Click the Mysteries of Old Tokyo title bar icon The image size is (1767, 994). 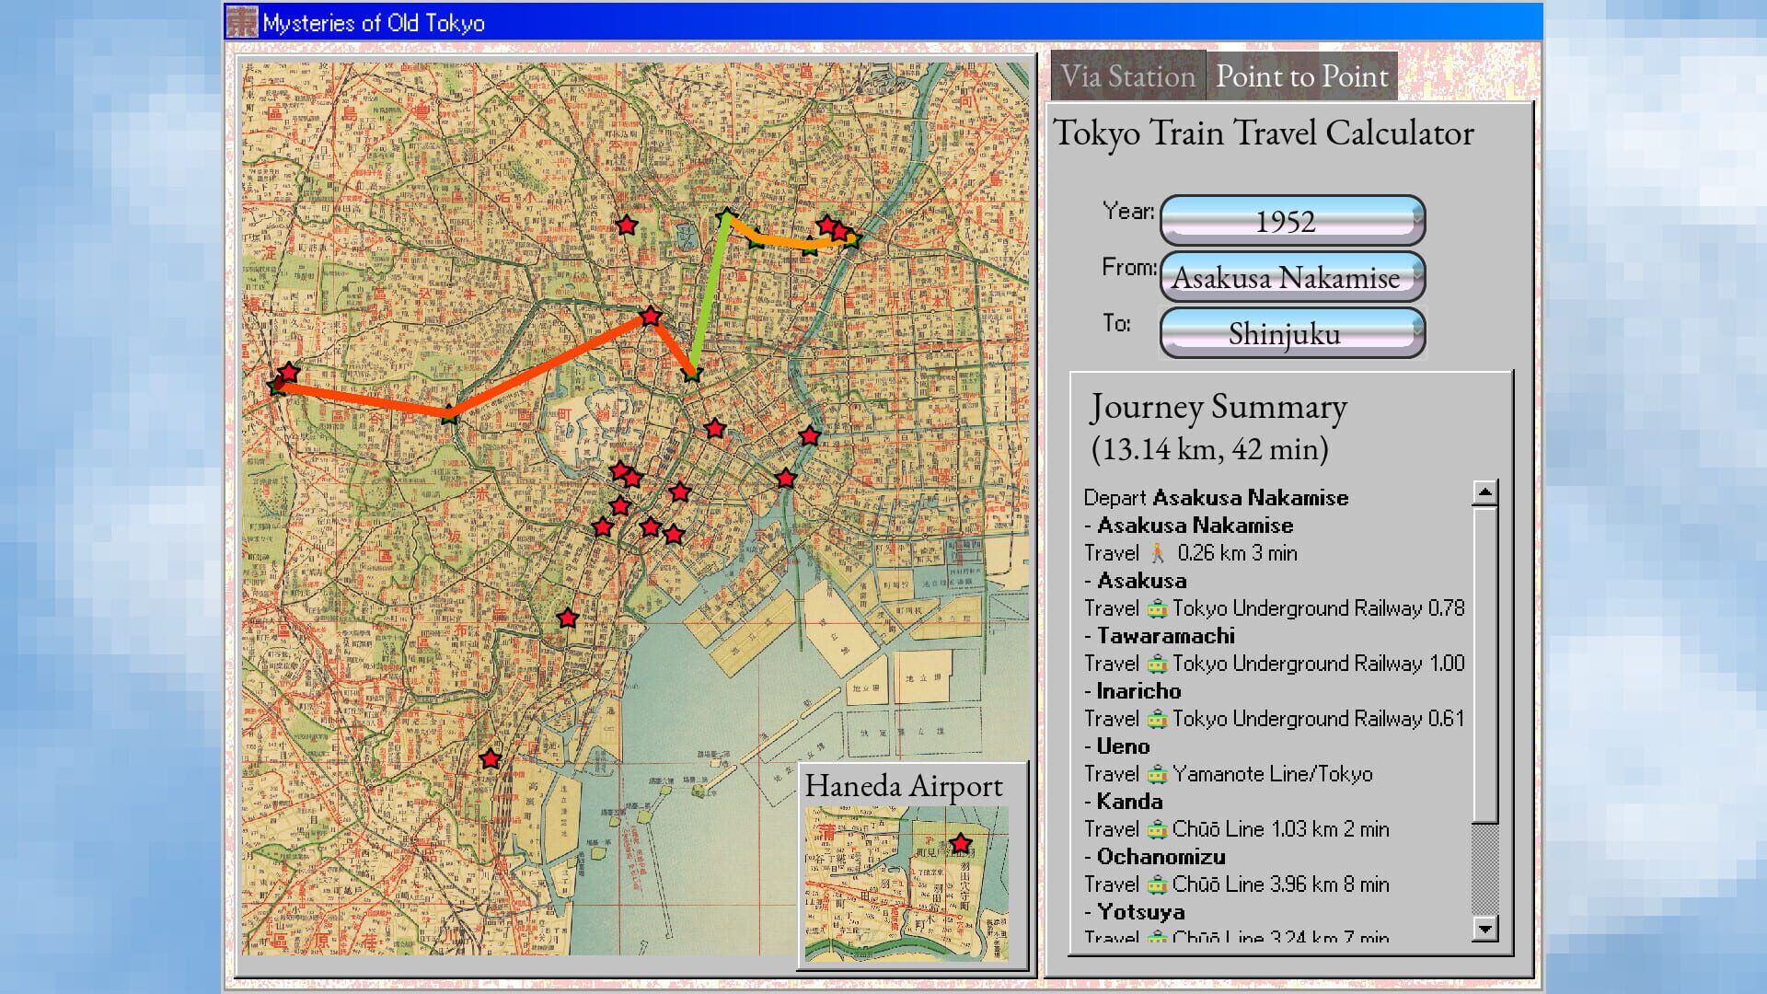[x=241, y=23]
